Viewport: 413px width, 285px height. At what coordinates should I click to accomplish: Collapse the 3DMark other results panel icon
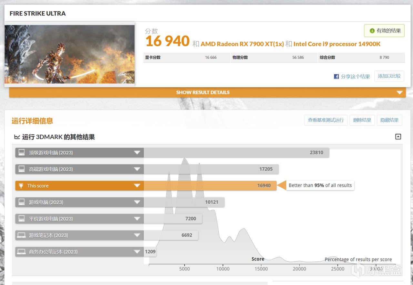click(x=398, y=137)
